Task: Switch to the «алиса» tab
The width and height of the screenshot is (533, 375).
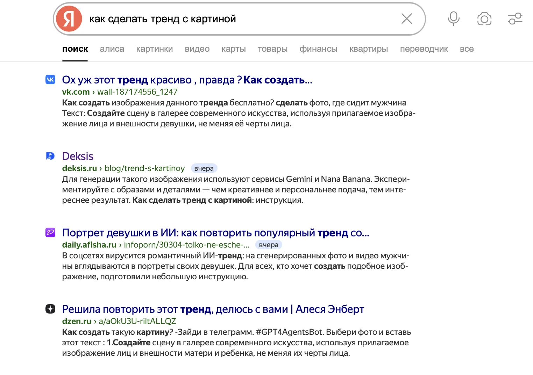Action: click(112, 49)
